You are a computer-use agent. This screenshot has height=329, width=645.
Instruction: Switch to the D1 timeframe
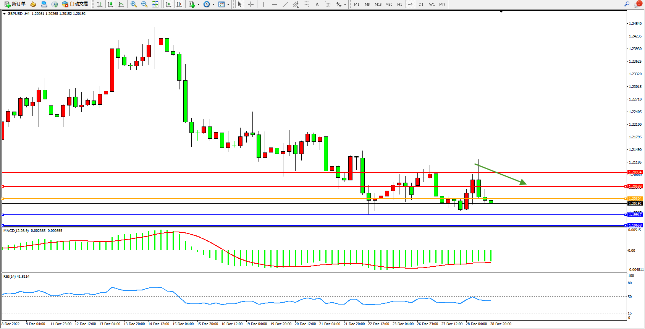click(x=421, y=4)
